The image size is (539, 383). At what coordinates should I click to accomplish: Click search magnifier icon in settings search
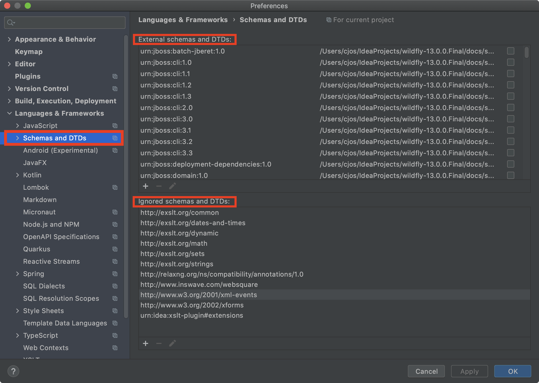pyautogui.click(x=11, y=23)
